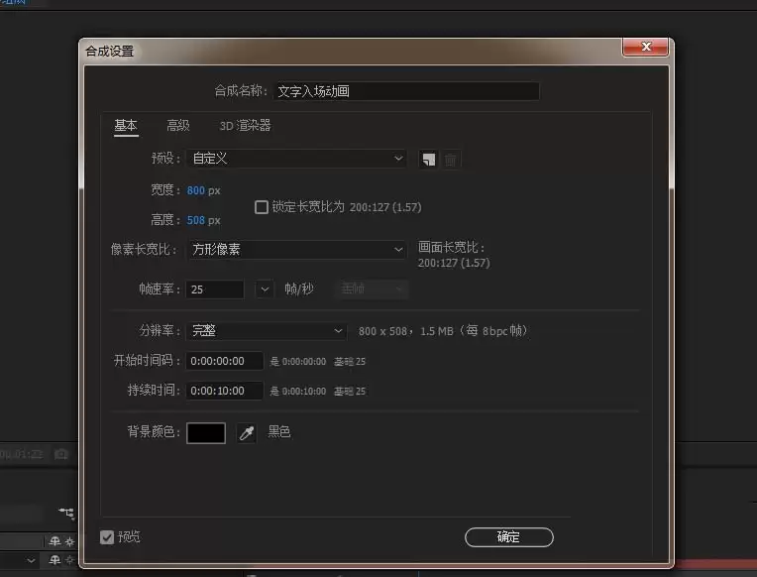The width and height of the screenshot is (757, 577).
Task: Click the upper-row shy switch (anchor) icon
Action: [55, 541]
